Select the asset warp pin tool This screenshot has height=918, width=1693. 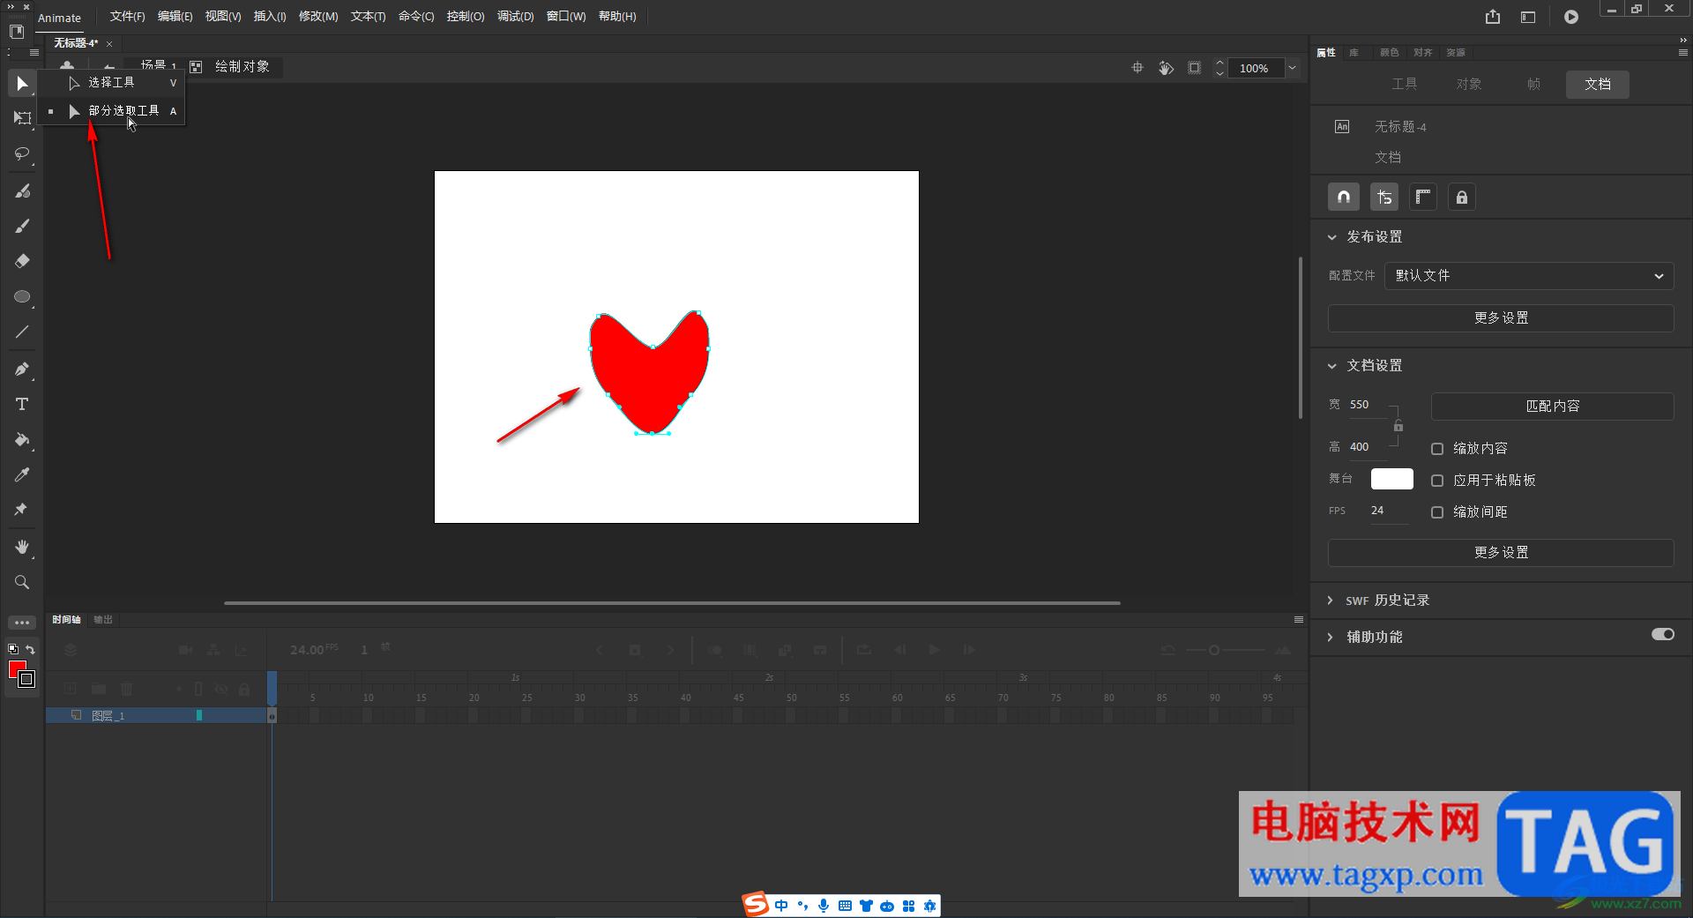[x=22, y=510]
